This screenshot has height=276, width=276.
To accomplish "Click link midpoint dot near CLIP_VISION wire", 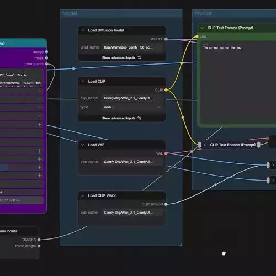I will (x=215, y=184).
